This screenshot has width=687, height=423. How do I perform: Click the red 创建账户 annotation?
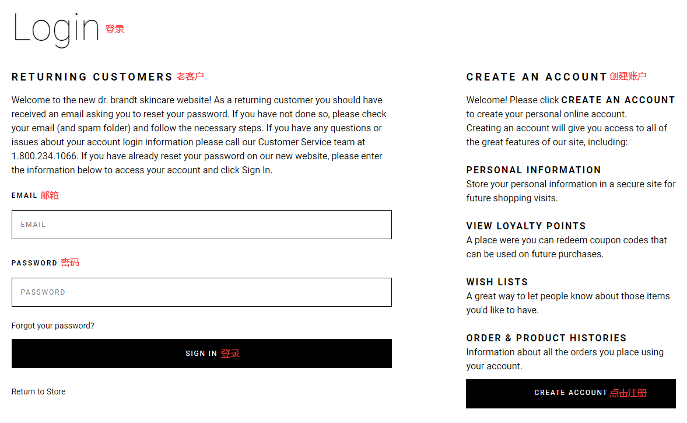pos(628,76)
